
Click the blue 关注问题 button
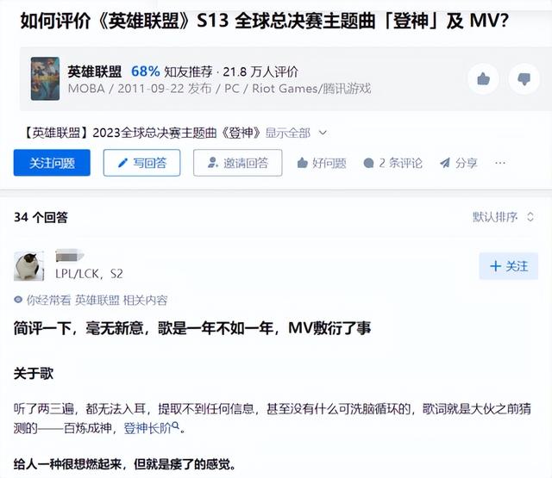(x=52, y=163)
